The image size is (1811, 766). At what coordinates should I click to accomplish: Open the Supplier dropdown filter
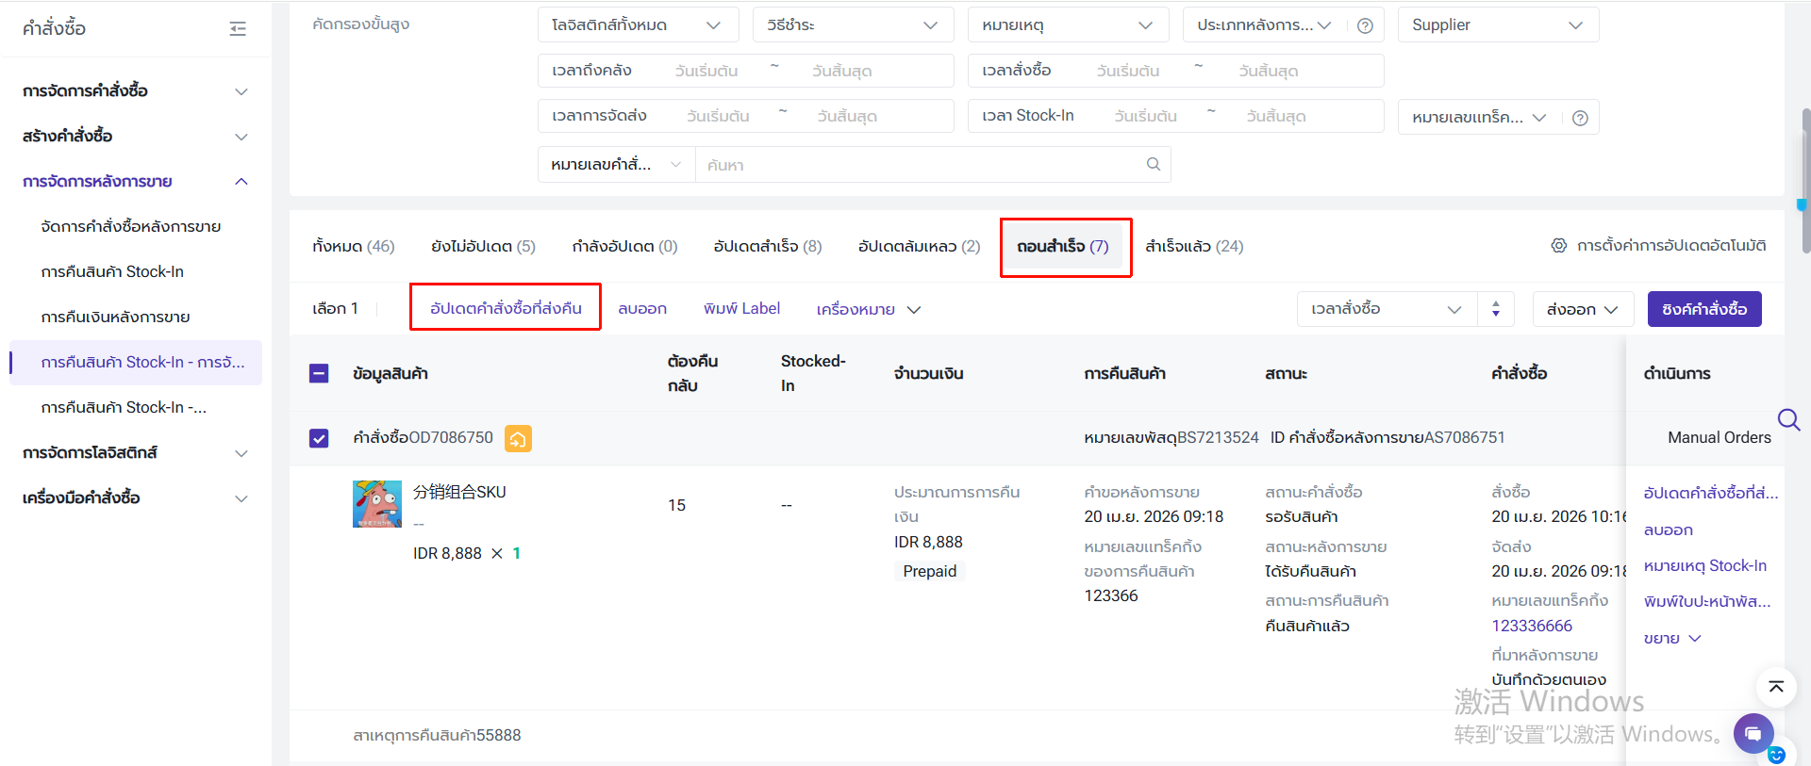(1497, 25)
